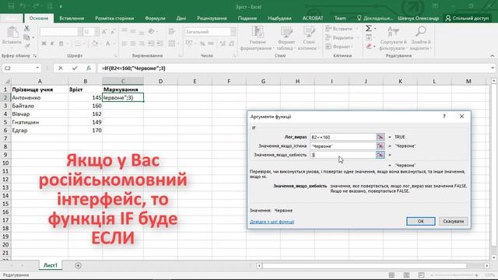Switch to Розмітка сторінки tab
498x280 pixels.
coord(114,18)
